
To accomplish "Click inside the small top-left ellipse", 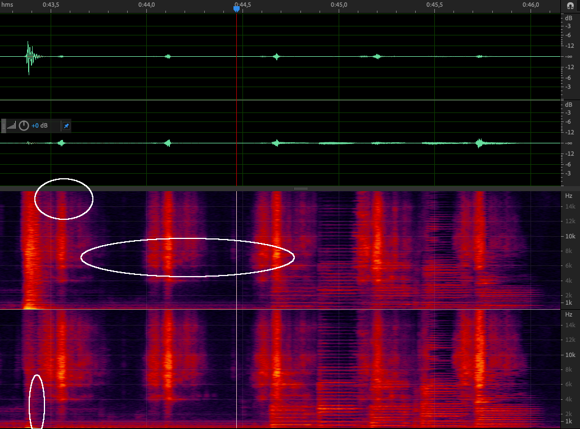I will [x=64, y=198].
